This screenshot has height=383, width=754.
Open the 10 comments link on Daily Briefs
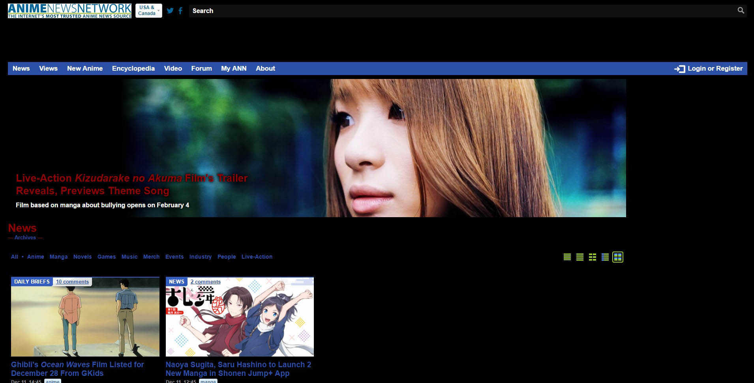[x=72, y=282]
